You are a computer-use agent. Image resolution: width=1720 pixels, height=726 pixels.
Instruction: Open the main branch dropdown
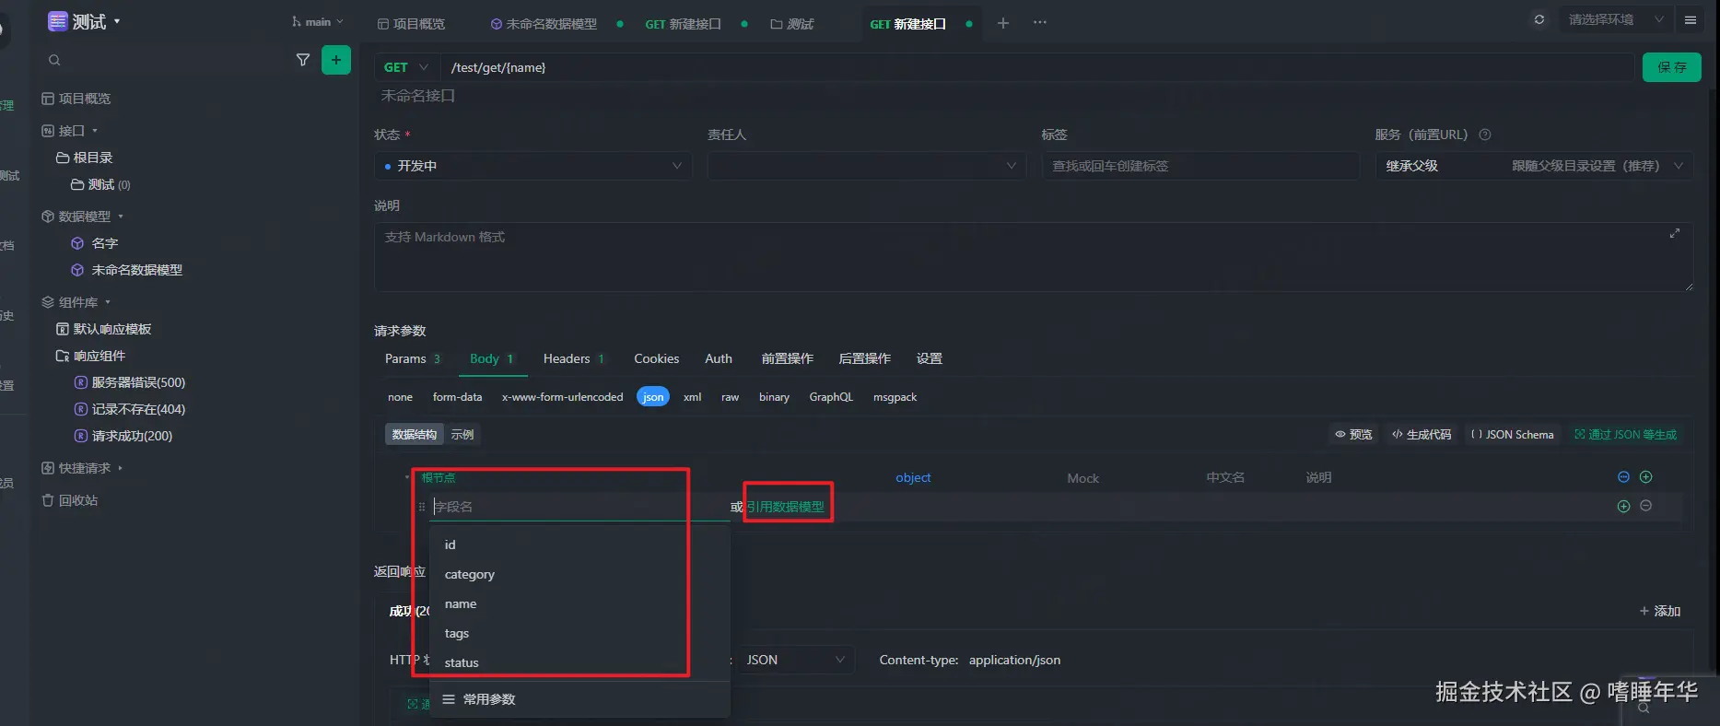coord(317,22)
